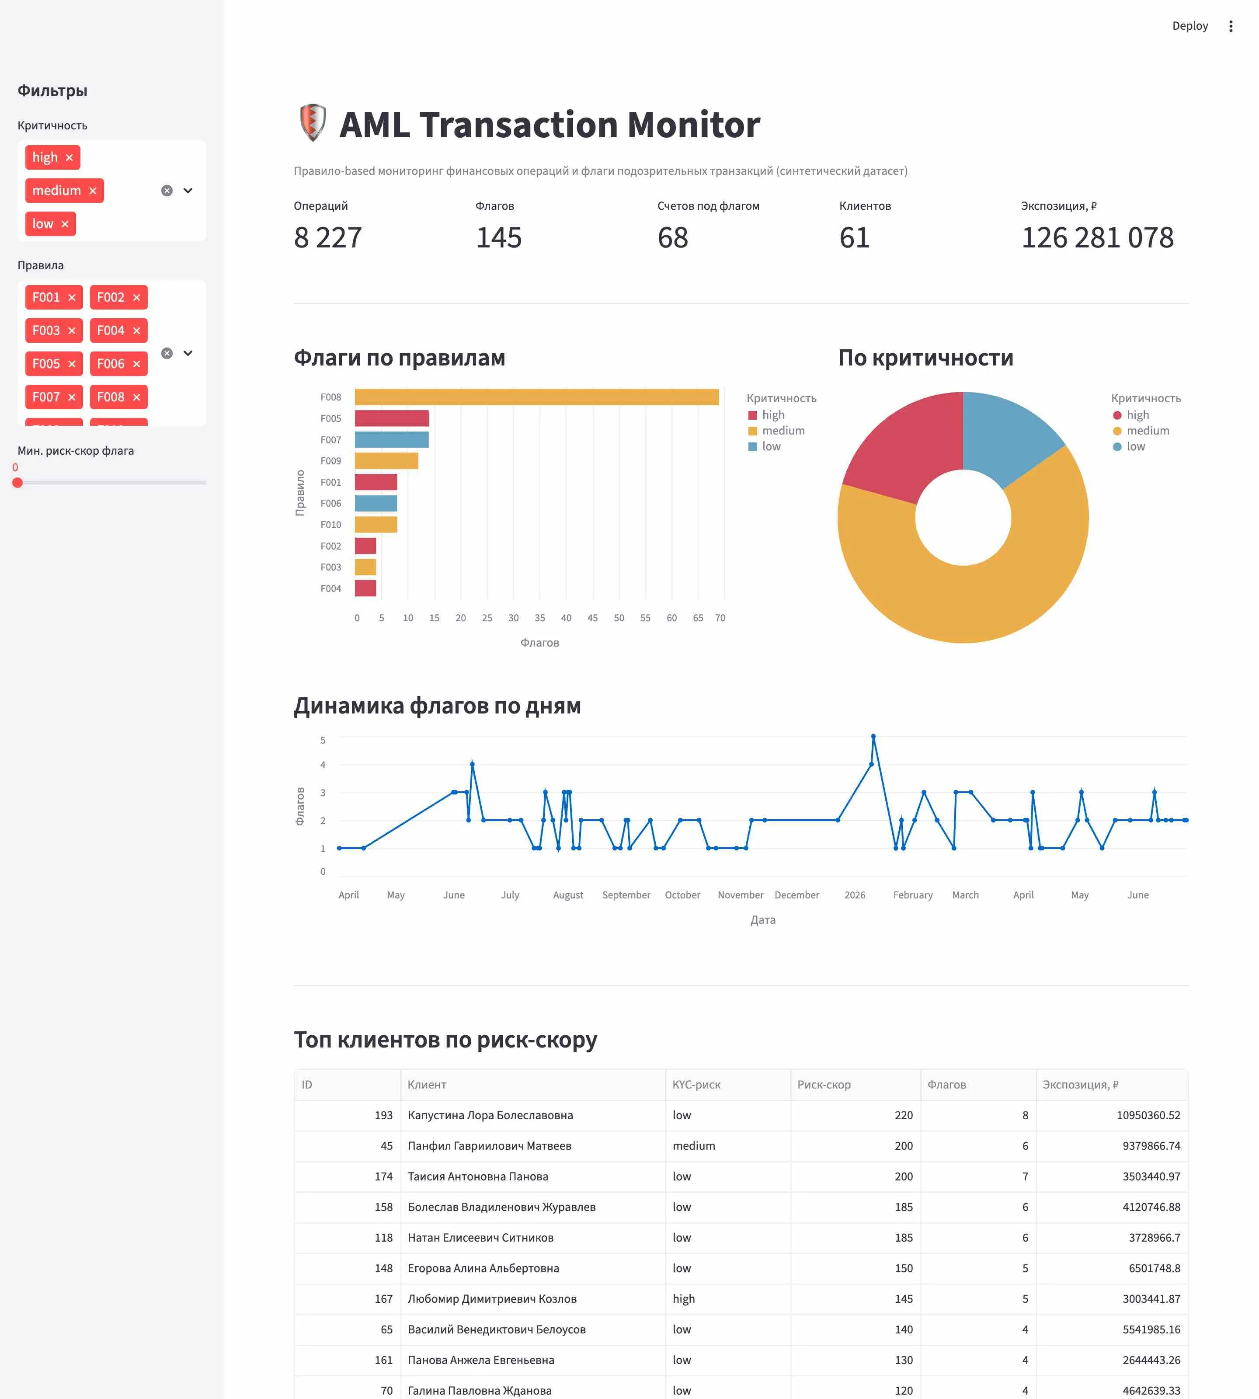
Task: Expand the Правила dropdown
Action: coord(188,354)
